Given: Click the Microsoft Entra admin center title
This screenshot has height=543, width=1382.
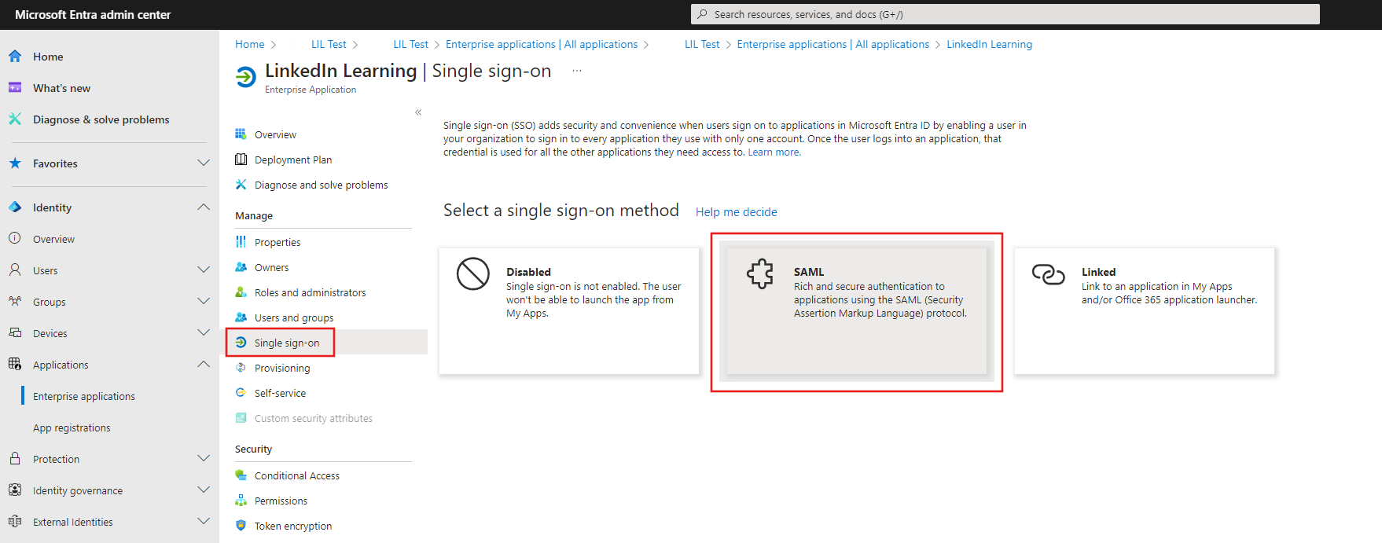Looking at the screenshot, I should tap(93, 15).
